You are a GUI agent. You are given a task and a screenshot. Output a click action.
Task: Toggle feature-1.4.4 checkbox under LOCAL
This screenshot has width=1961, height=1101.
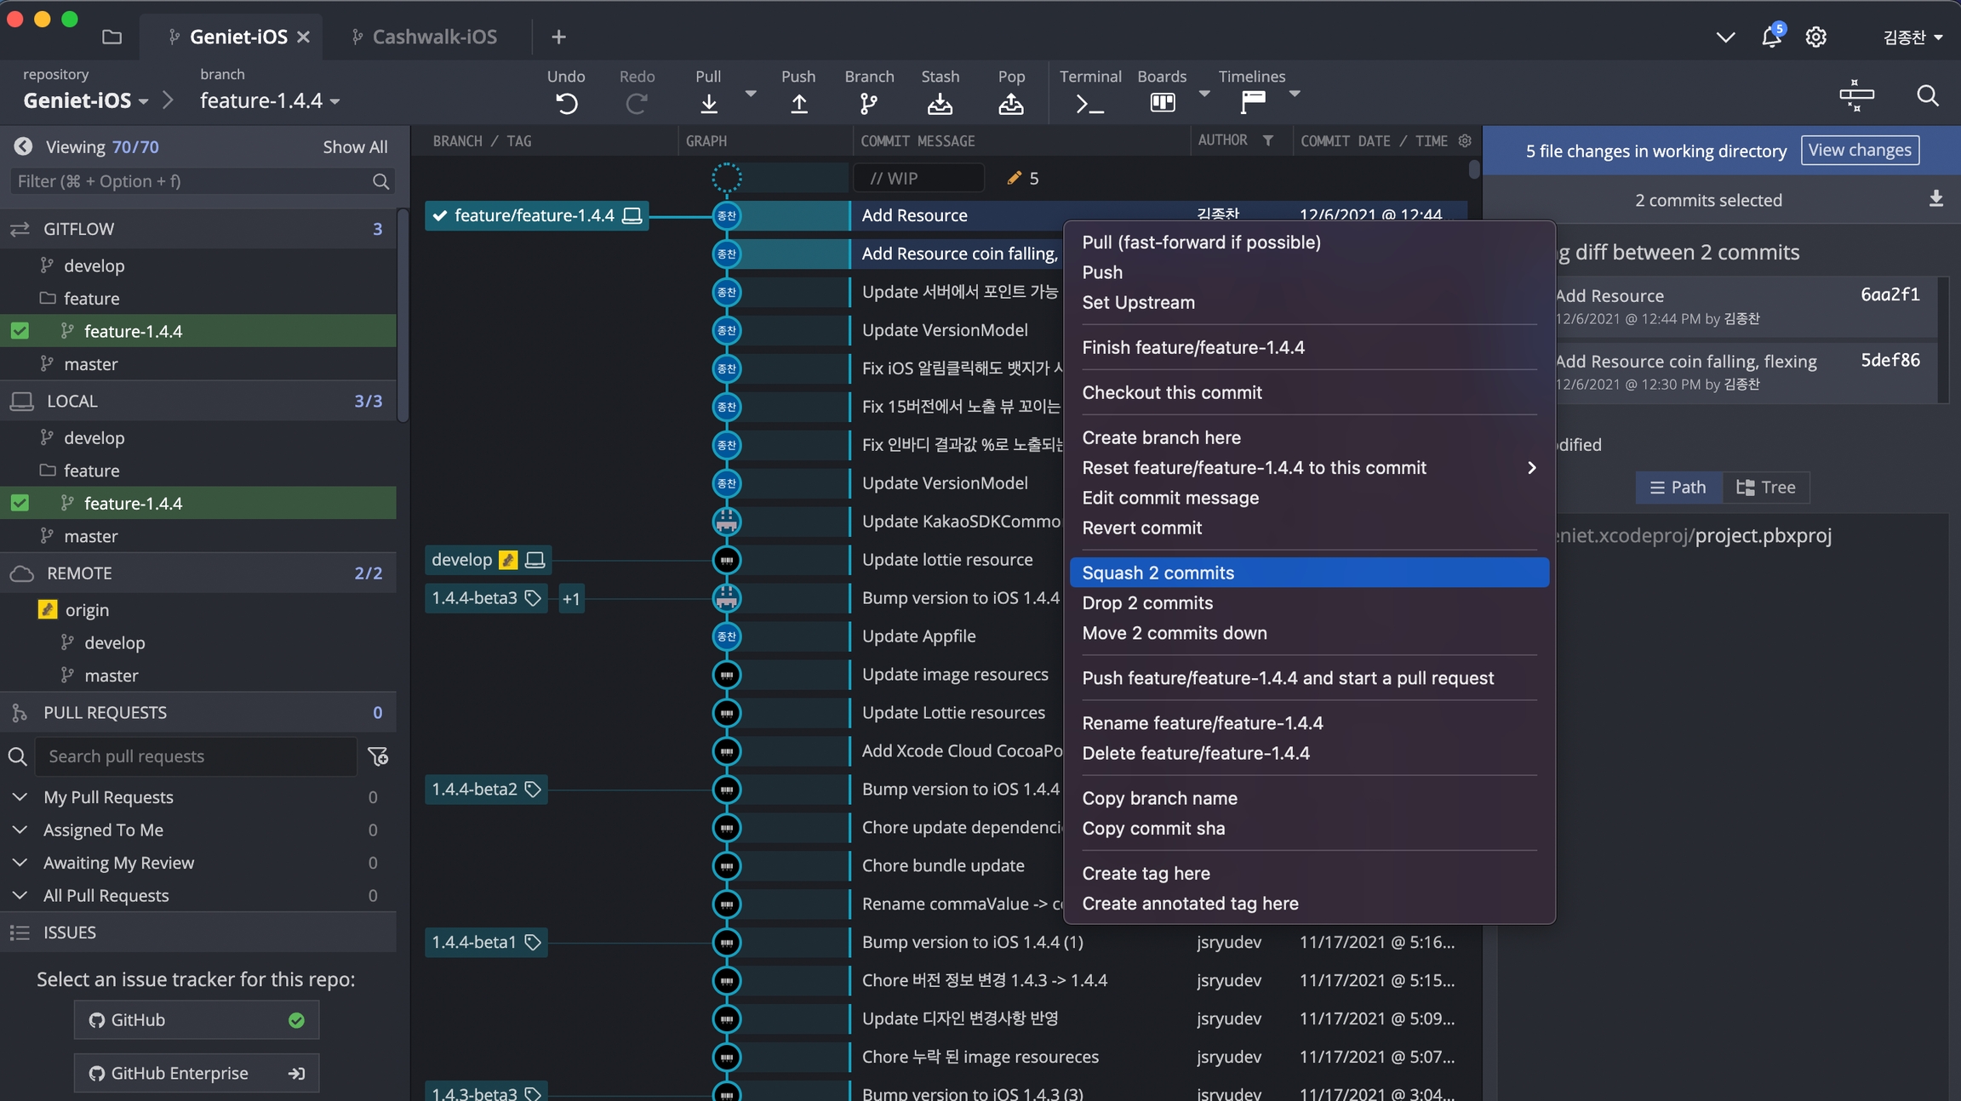20,503
